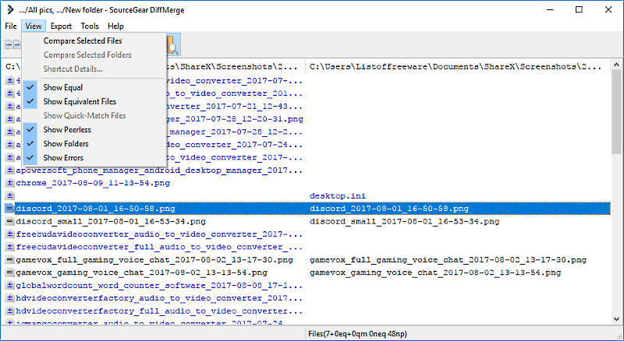
Task: Click the = icon beside gamevox_gaming_voice_chat row
Action: [x=10, y=272]
